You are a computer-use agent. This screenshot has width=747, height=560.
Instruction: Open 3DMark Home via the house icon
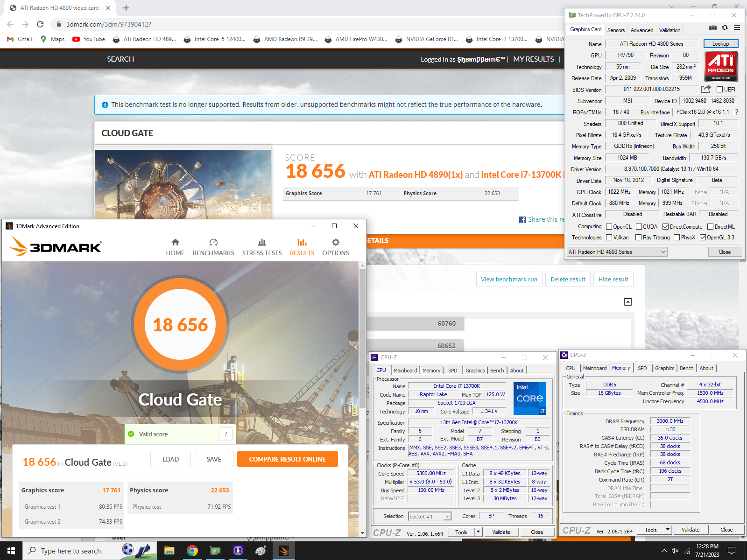[x=175, y=242]
